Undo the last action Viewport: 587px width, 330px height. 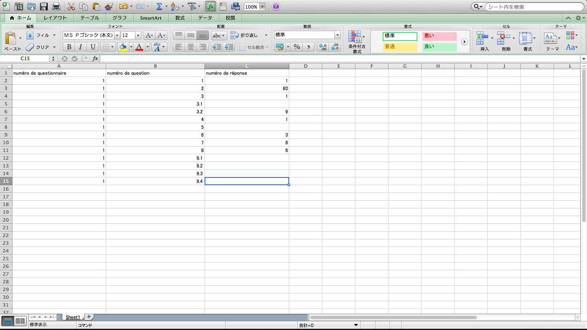click(123, 6)
